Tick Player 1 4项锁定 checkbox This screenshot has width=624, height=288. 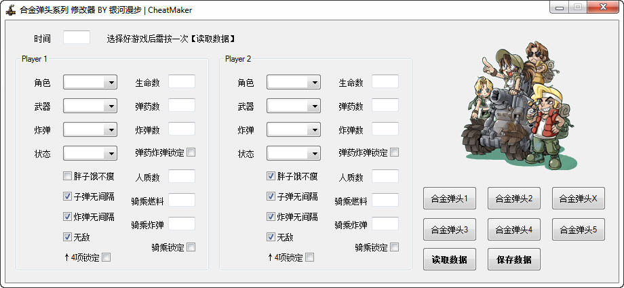pyautogui.click(x=106, y=257)
